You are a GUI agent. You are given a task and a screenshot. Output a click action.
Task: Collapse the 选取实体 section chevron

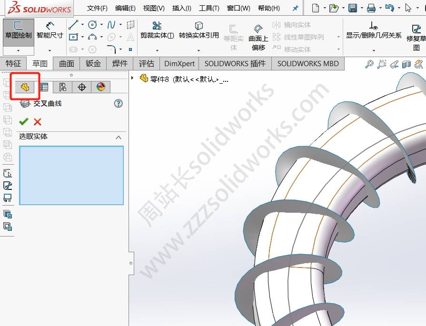tap(119, 137)
